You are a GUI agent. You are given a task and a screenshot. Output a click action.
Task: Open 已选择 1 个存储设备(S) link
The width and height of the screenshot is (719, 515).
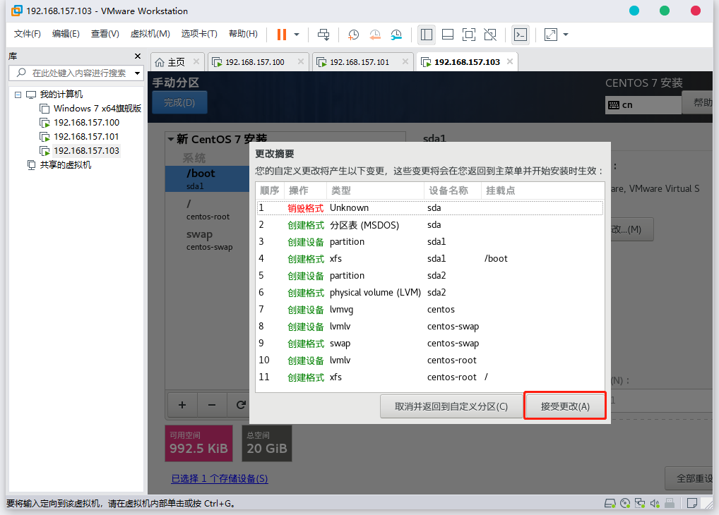click(x=220, y=479)
